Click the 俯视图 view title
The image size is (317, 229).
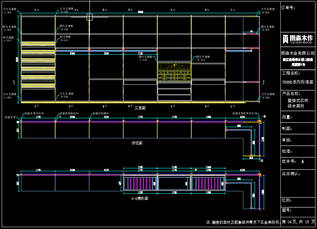click(137, 143)
